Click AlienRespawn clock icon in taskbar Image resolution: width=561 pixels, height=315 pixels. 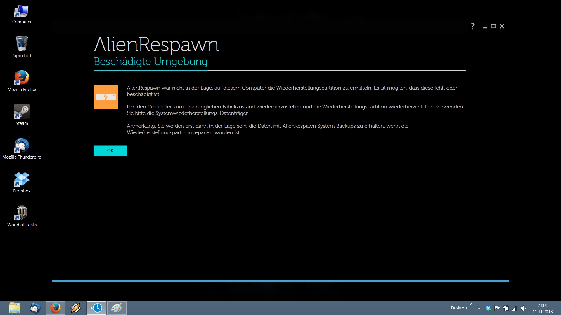point(96,308)
